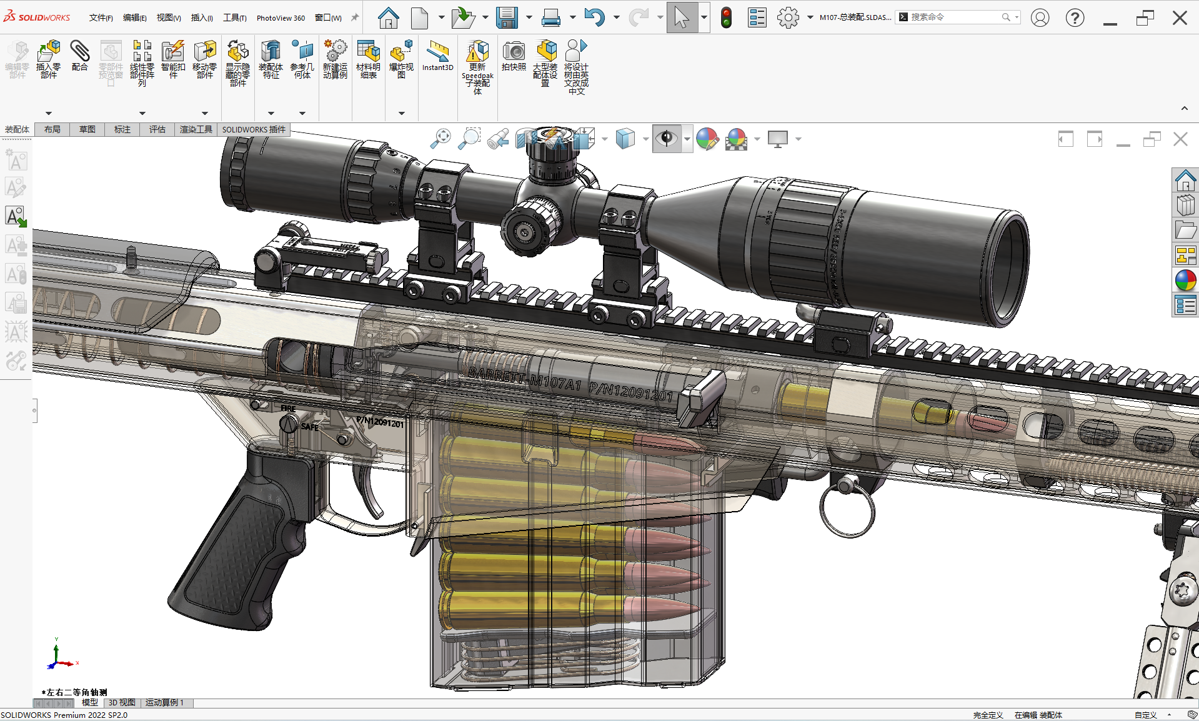Select the 移动零部件 (Move Component) tool
1199x721 pixels.
point(205,60)
